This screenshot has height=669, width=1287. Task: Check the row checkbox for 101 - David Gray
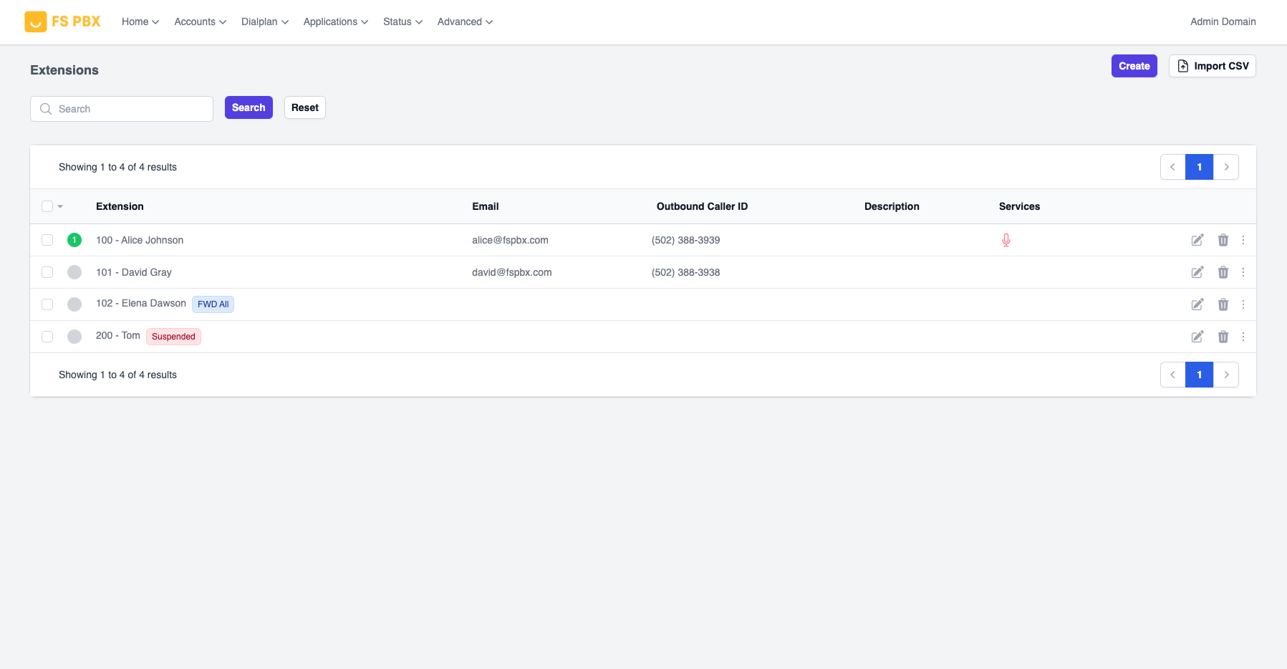point(47,272)
